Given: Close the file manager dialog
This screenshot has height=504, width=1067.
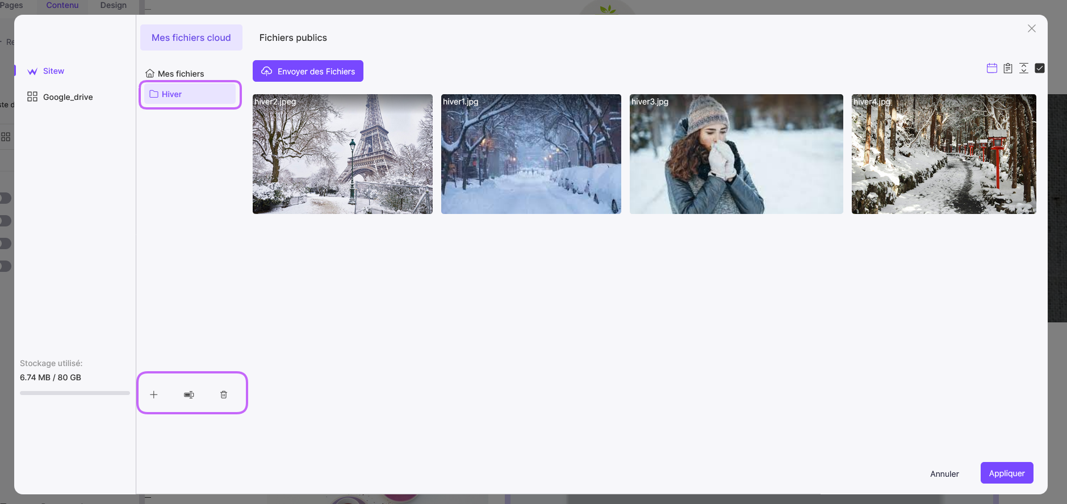Looking at the screenshot, I should point(1032,28).
